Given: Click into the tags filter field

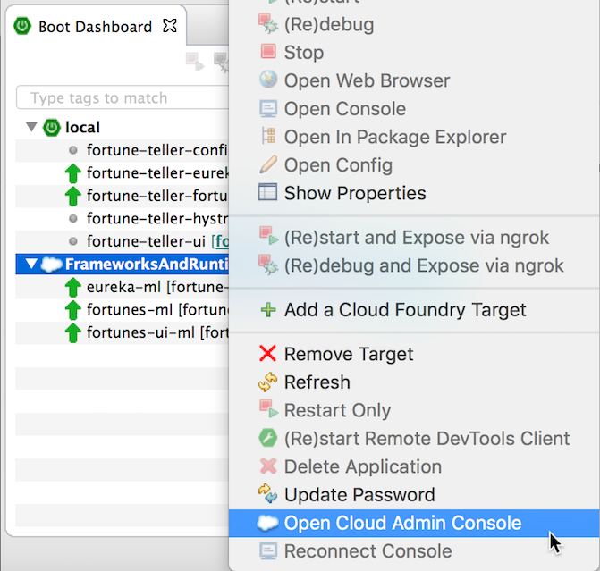Looking at the screenshot, I should click(x=123, y=98).
